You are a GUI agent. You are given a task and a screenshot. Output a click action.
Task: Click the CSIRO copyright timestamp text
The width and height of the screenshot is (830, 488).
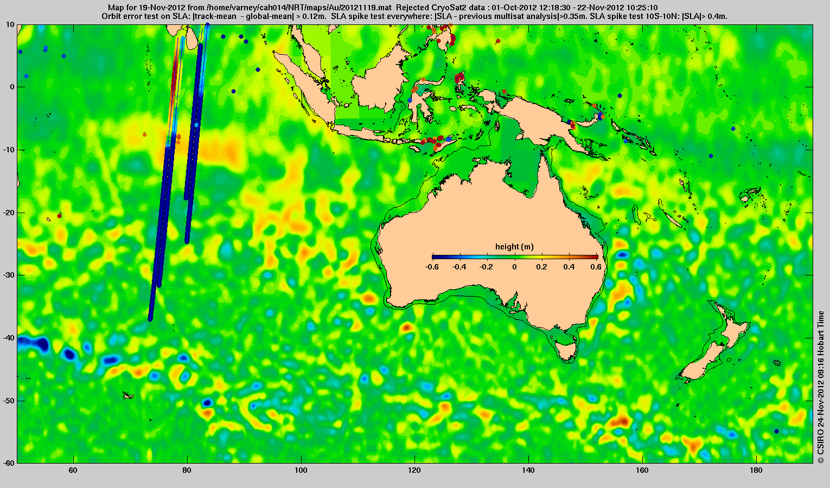pos(821,387)
